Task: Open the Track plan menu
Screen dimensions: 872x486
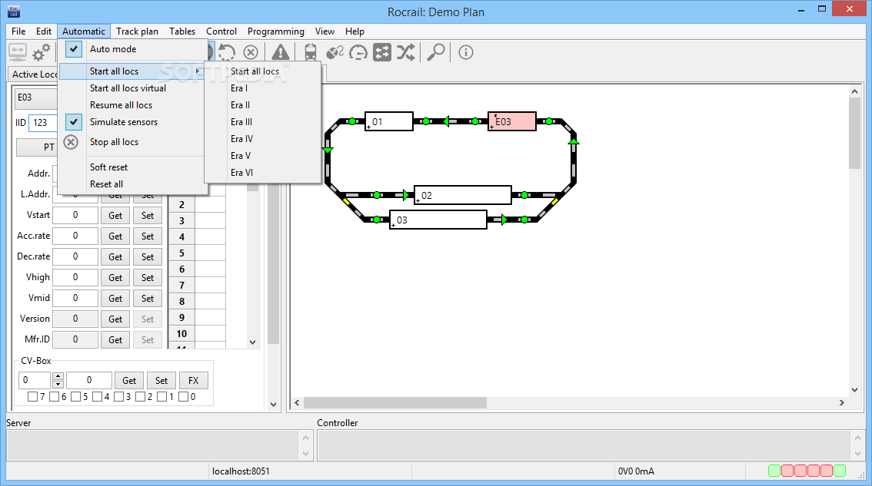Action: [137, 31]
